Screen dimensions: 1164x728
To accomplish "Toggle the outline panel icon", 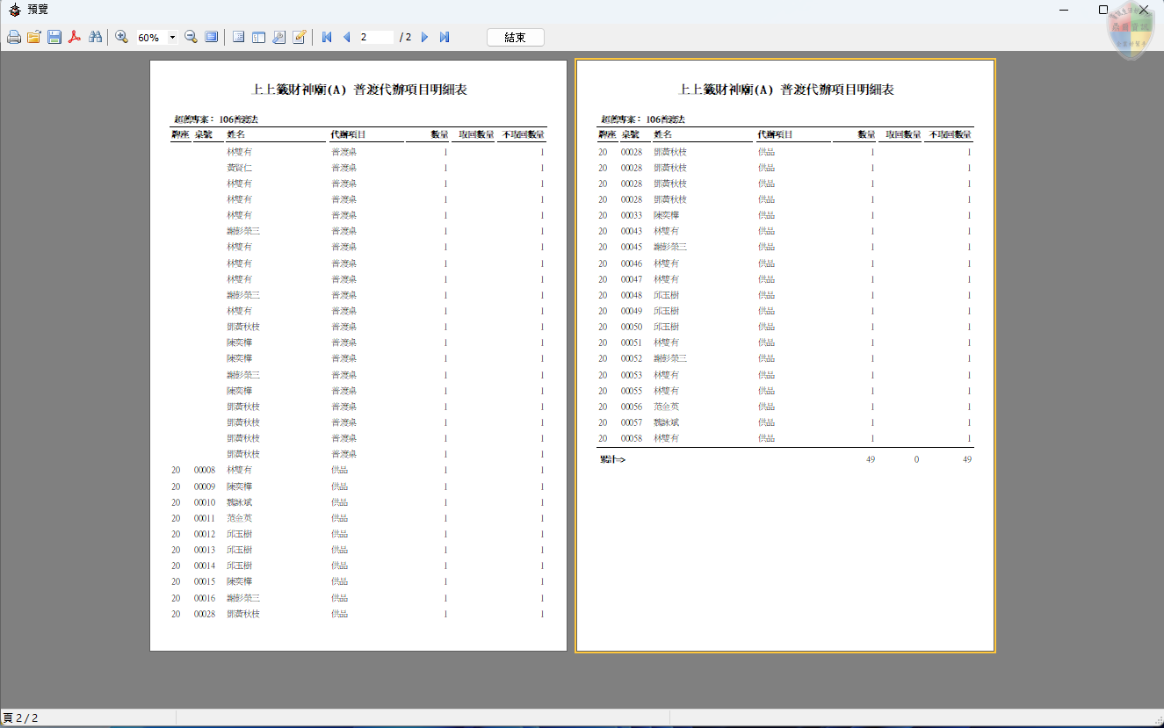I will (x=238, y=38).
